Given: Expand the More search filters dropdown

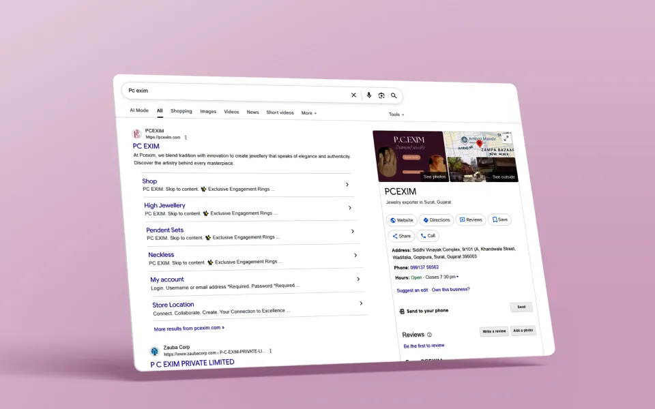Looking at the screenshot, I should pyautogui.click(x=308, y=112).
